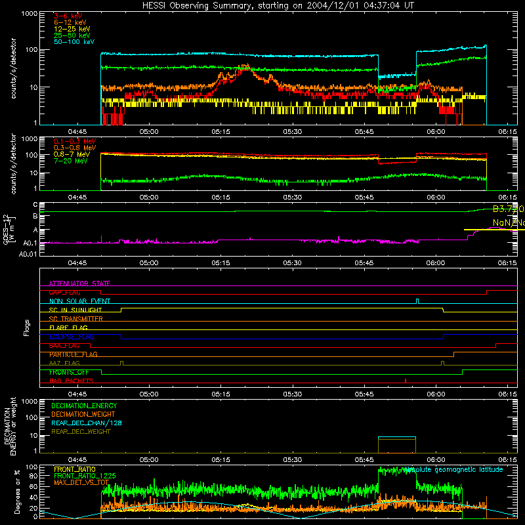Click the 04:45 tick label below decimation panel
The image size is (525, 525).
click(77, 460)
